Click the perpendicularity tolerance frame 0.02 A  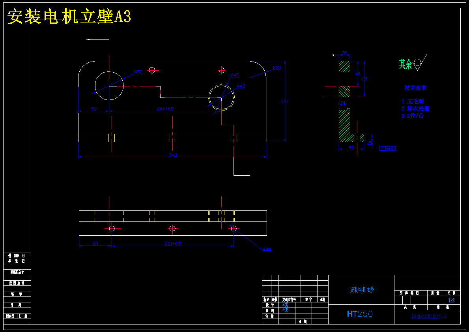(388, 149)
